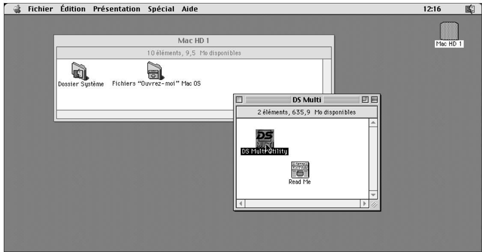Image resolution: width=482 pixels, height=252 pixels.
Task: Close the DS Multi window with close box
Action: click(239, 100)
